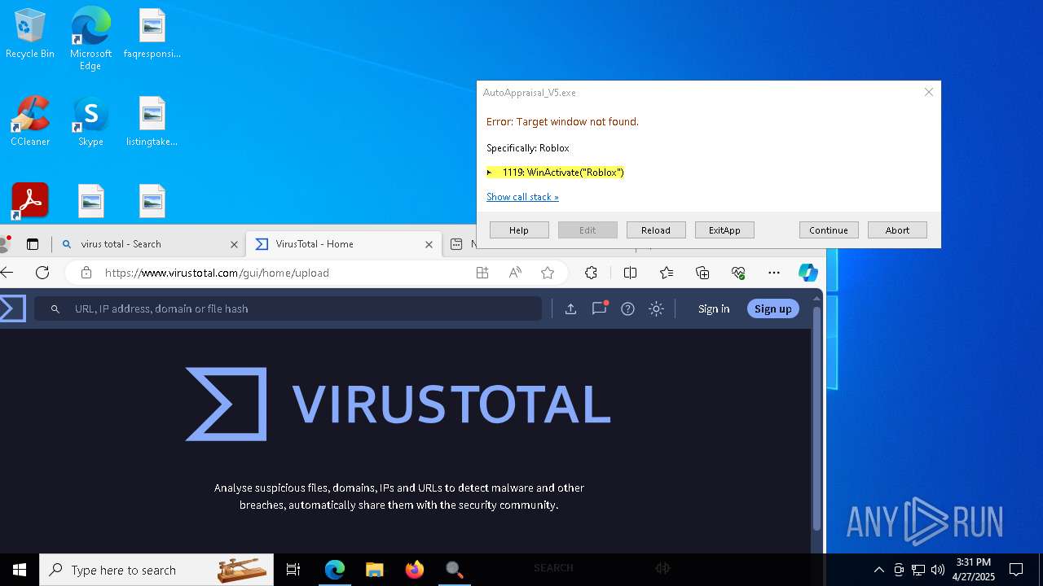Toggle Read aloud in address bar
Viewport: 1043px width, 586px height.
point(515,273)
